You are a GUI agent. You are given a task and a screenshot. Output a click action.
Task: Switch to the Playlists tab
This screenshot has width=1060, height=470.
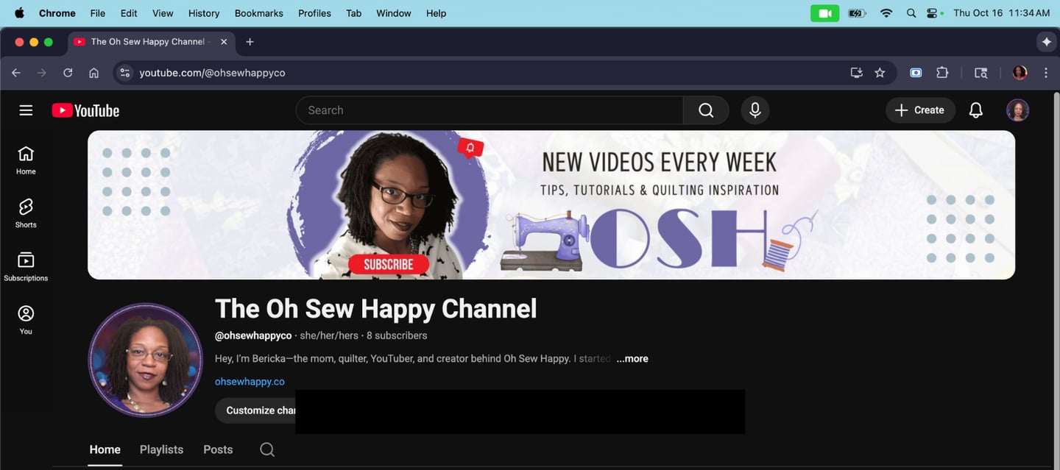click(161, 449)
